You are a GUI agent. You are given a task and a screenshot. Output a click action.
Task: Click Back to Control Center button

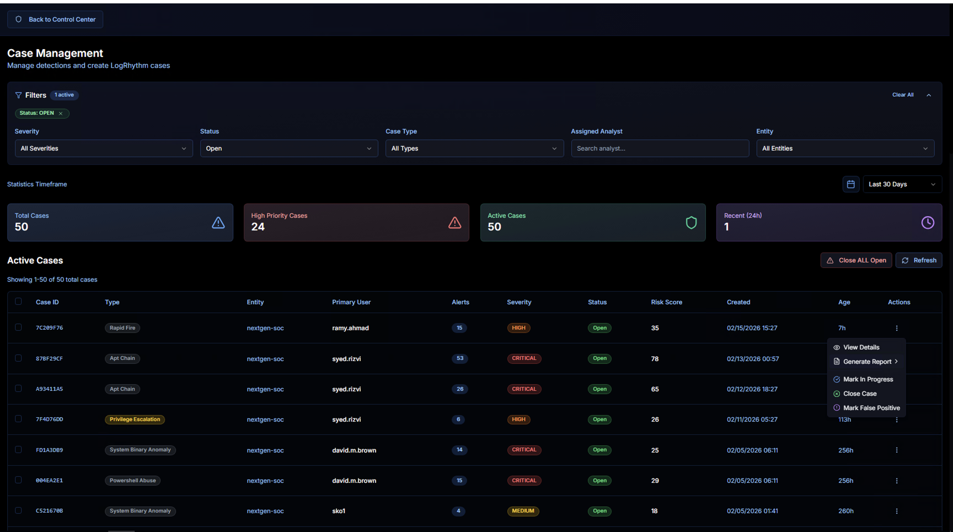(55, 19)
